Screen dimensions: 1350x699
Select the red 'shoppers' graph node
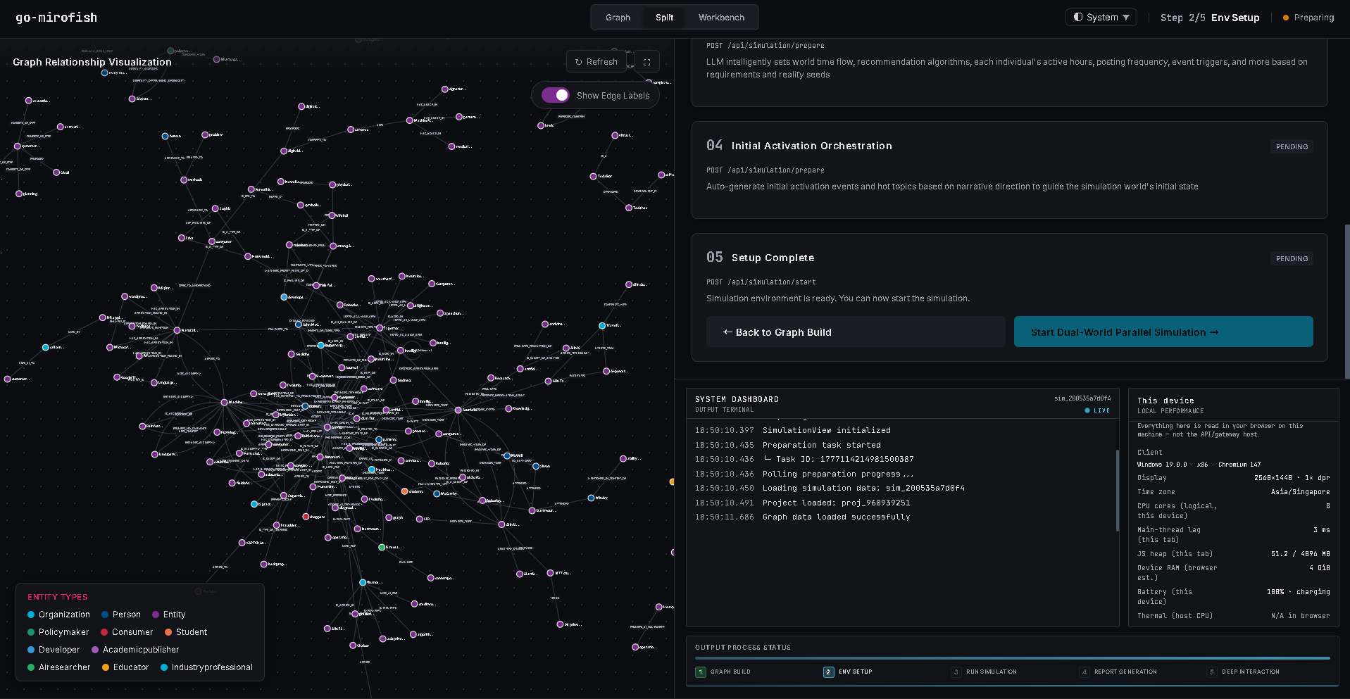[x=306, y=517]
